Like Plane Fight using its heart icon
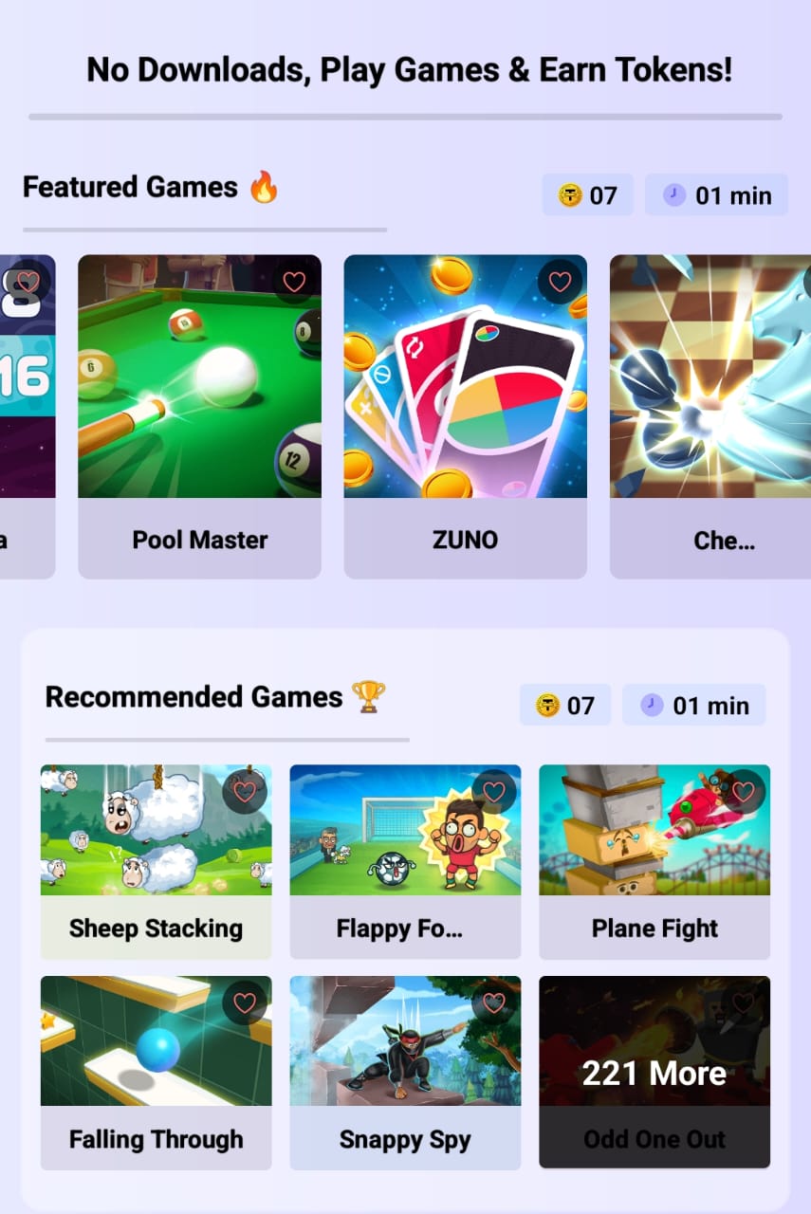Screen dimensions: 811x1214 point(744,792)
